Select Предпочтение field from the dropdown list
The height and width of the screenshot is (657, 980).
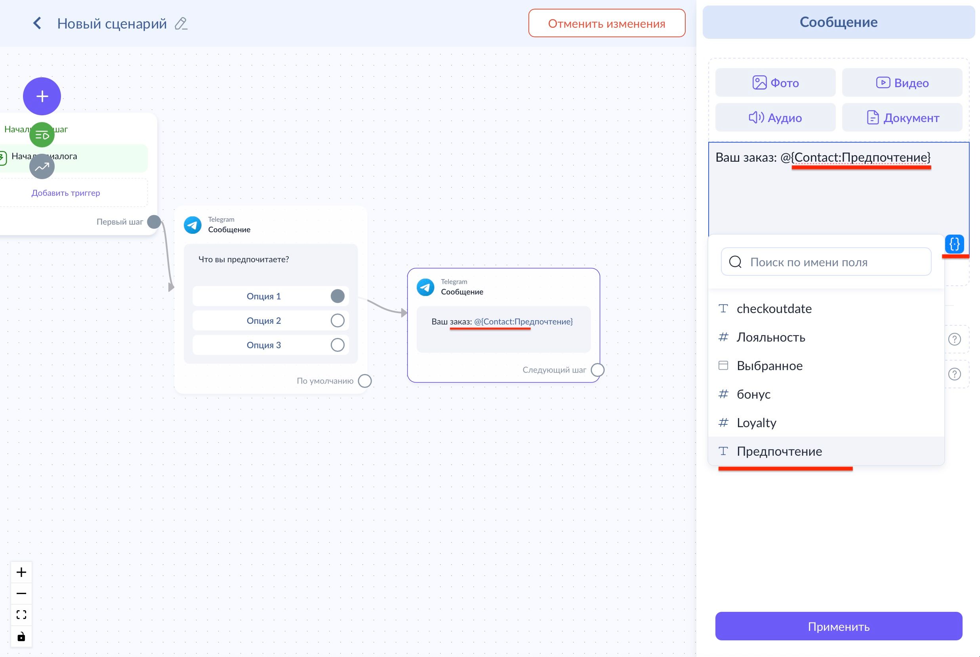779,451
